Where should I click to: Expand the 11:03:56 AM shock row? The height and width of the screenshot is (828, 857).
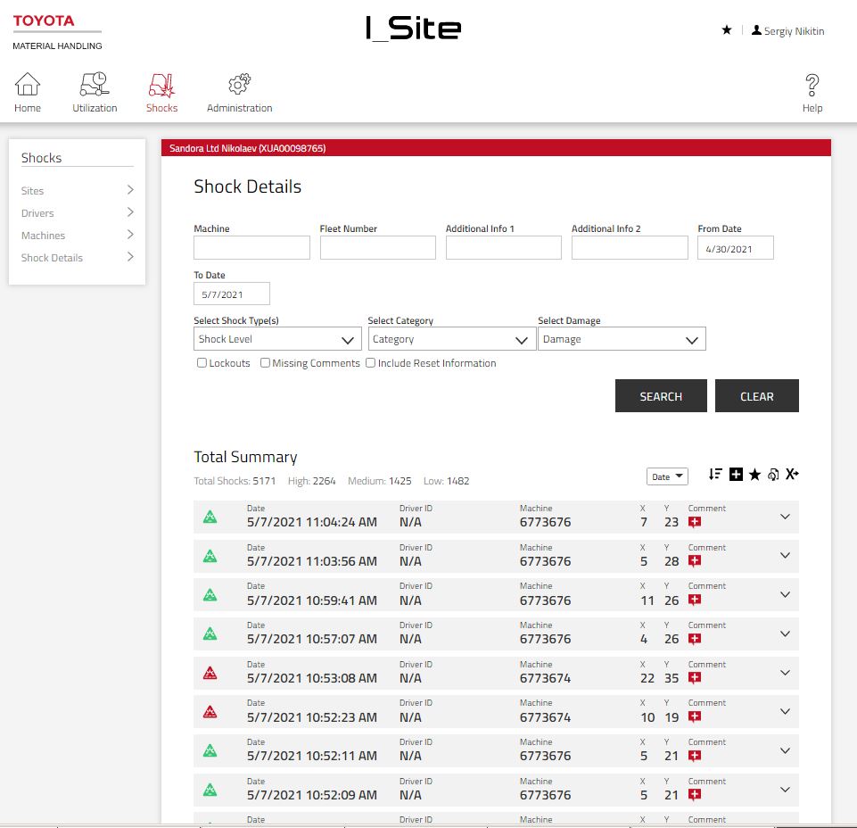[785, 556]
